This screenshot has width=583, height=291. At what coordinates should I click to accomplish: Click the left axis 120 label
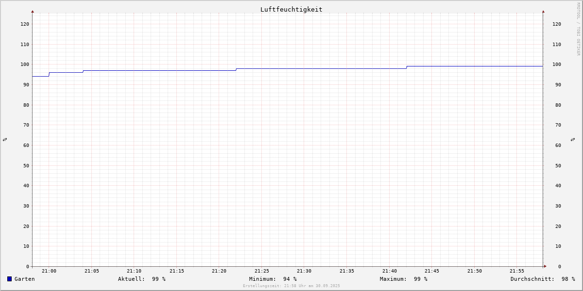click(25, 24)
